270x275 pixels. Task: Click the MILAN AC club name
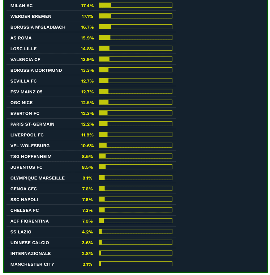point(21,6)
